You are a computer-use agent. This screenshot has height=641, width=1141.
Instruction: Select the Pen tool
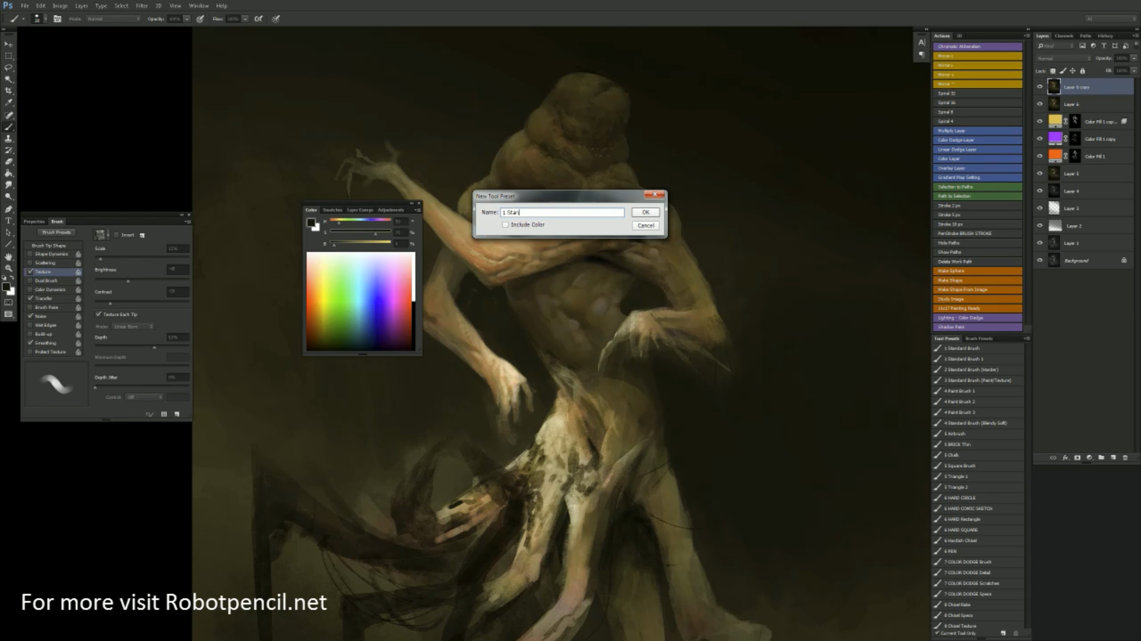[x=8, y=209]
